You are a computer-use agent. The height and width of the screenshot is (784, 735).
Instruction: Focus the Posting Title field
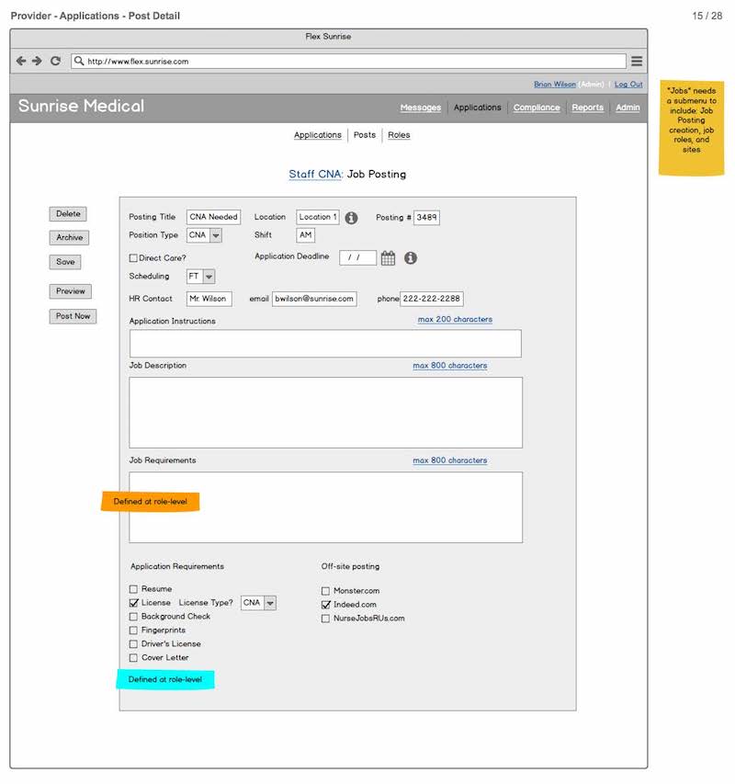pos(213,218)
